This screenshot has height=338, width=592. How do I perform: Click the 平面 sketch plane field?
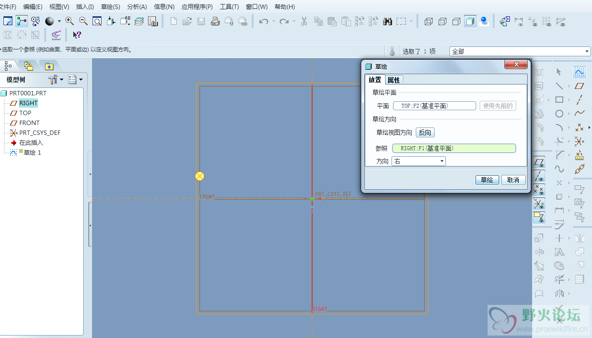click(434, 106)
